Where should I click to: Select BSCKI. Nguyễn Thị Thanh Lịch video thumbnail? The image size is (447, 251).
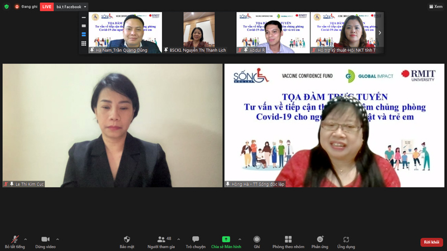(x=199, y=32)
